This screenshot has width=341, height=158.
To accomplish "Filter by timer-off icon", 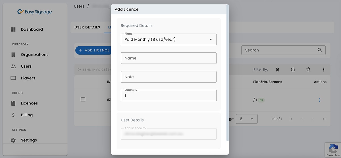I will pyautogui.click(x=308, y=69).
